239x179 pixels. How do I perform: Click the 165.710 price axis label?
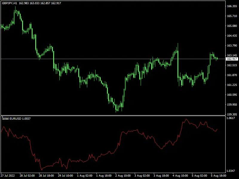(232, 16)
